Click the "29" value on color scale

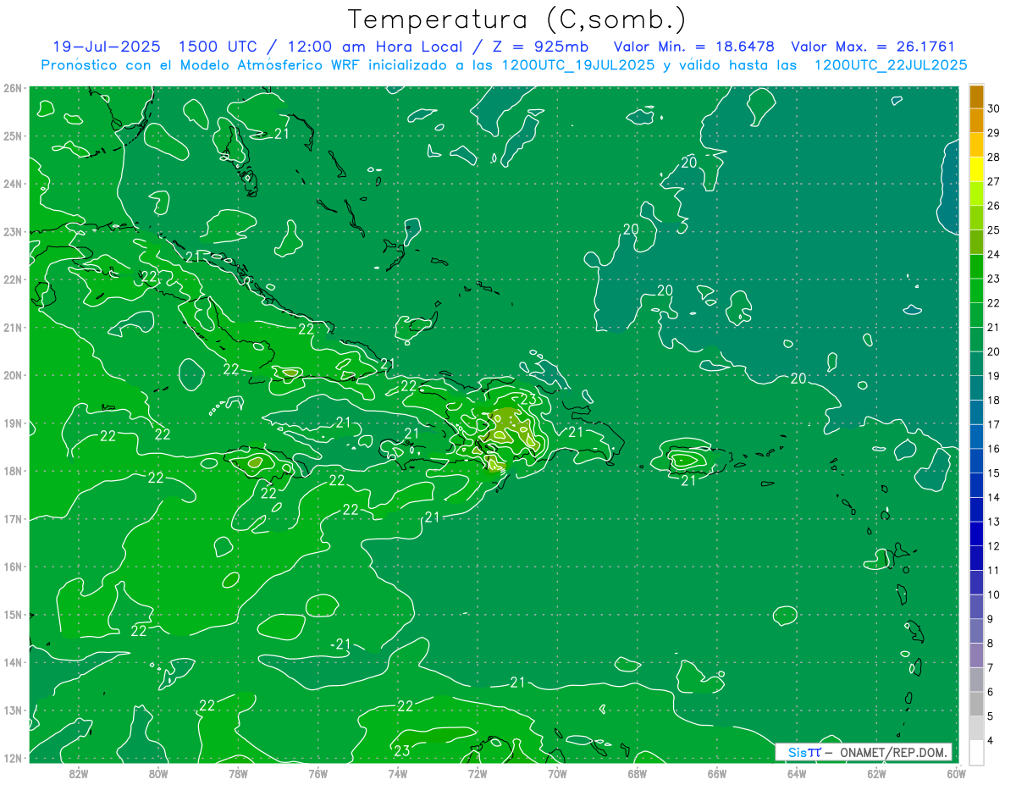click(994, 133)
